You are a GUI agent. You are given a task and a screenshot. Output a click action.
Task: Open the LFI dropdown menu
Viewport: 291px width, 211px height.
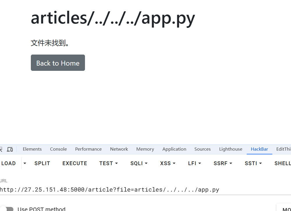[194, 163]
